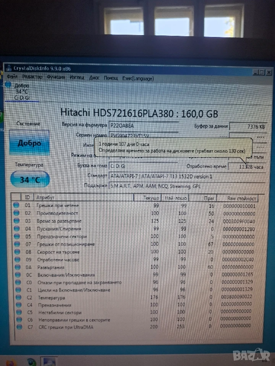
Task: Select the Време за развъртане attribute text
Action: coord(59,221)
